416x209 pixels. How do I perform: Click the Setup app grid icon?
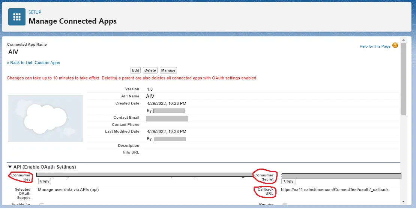[17, 17]
